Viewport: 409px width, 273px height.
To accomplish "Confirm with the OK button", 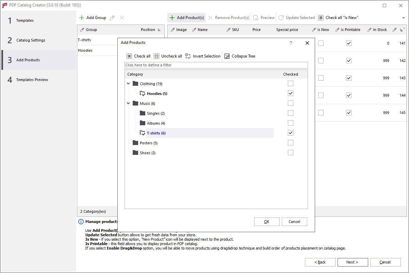I will [x=267, y=222].
